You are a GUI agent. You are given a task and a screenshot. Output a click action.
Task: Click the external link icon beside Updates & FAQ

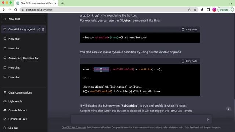click(5, 119)
